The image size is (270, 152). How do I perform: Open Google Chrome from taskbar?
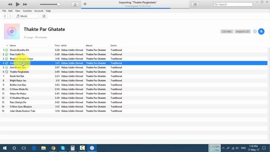pyautogui.click(x=53, y=148)
